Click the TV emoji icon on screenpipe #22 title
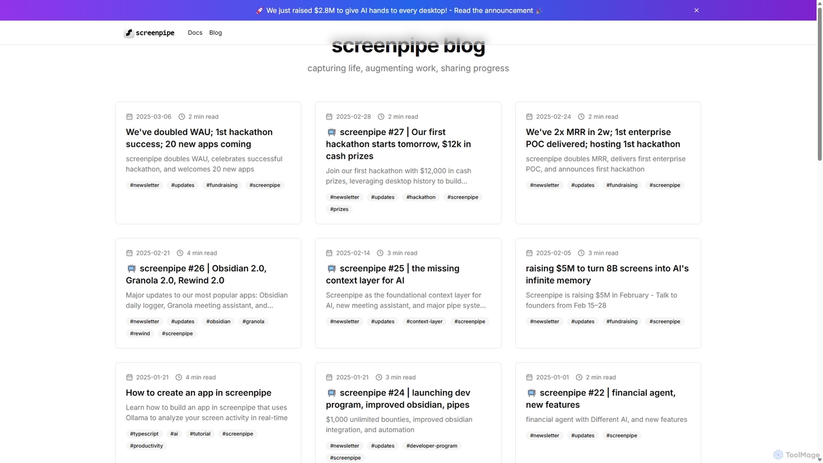Image resolution: width=823 pixels, height=463 pixels. (x=532, y=393)
